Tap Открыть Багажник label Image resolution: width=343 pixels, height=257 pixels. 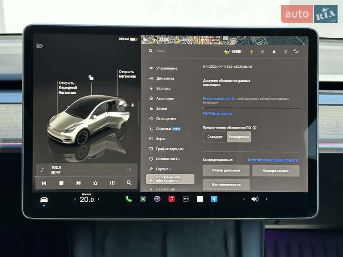tap(127, 74)
